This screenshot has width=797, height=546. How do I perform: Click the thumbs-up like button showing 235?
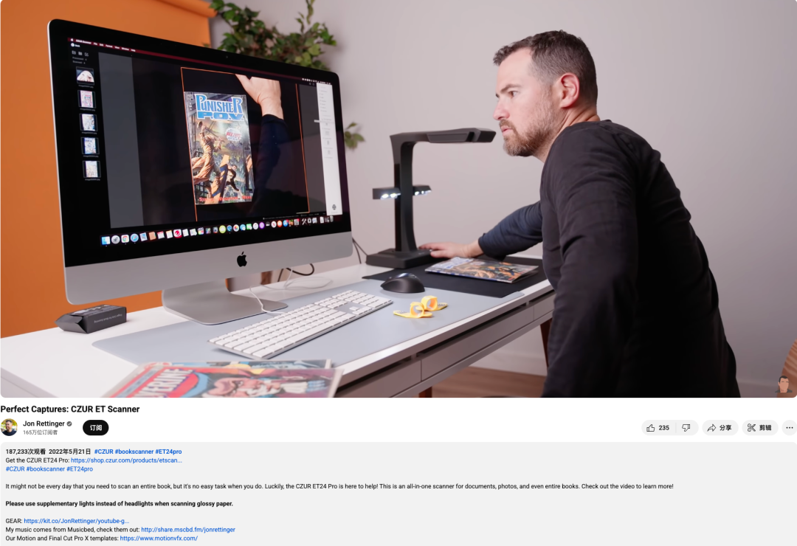[658, 428]
